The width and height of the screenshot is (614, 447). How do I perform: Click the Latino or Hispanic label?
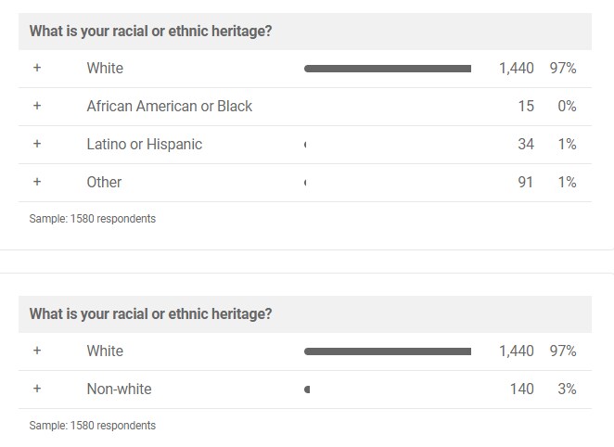coord(144,144)
